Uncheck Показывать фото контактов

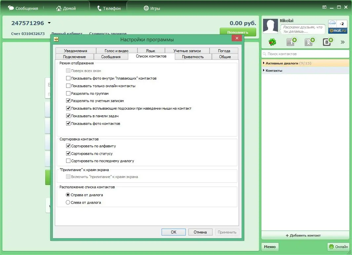68,123
